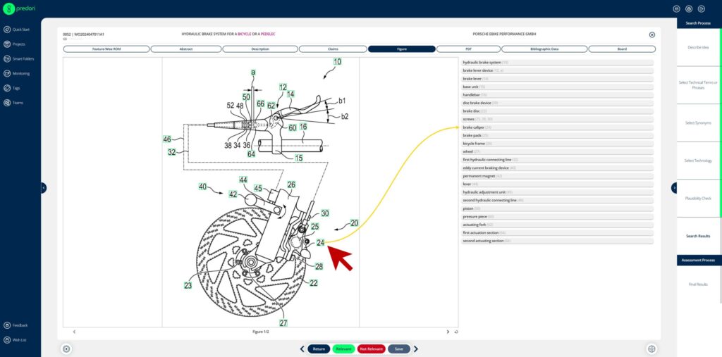The width and height of the screenshot is (722, 357).
Task: Click reference number 24 in the figure
Action: (x=320, y=243)
